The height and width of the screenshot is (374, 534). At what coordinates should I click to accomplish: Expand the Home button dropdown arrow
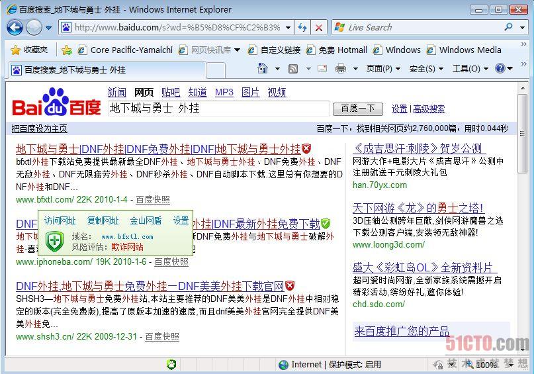(x=277, y=69)
